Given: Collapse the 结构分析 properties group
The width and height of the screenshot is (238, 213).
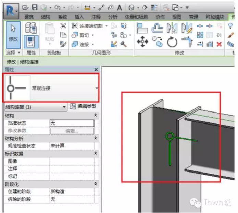Looking at the screenshot, I should coord(96,138).
